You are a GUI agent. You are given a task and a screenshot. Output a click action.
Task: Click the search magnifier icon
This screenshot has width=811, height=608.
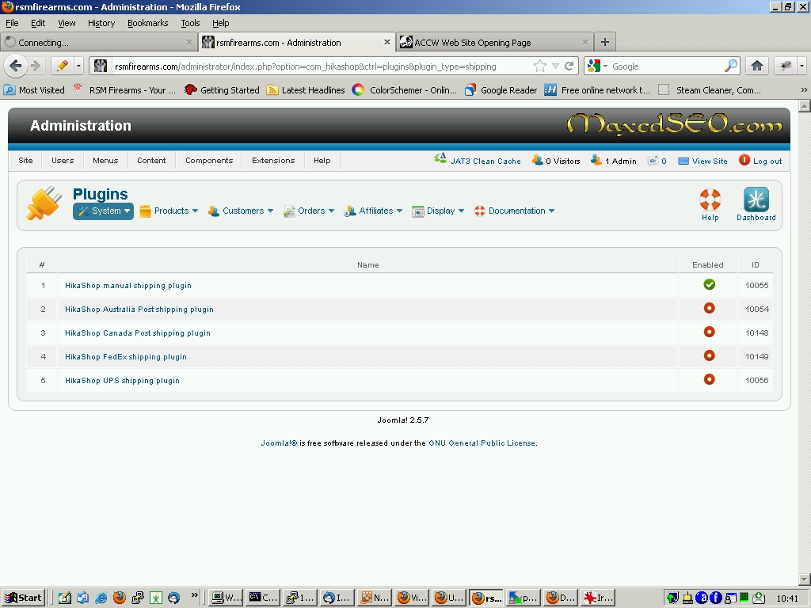coord(730,66)
